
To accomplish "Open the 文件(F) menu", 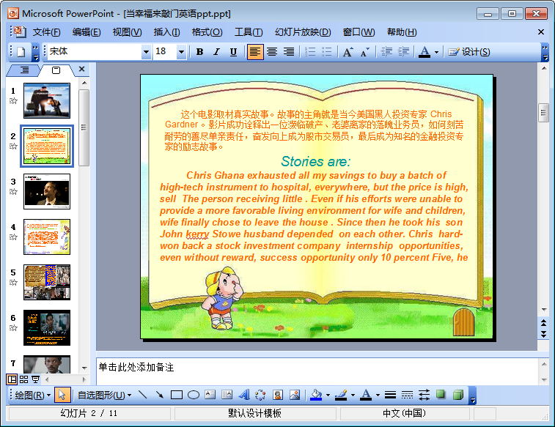I will tap(46, 32).
